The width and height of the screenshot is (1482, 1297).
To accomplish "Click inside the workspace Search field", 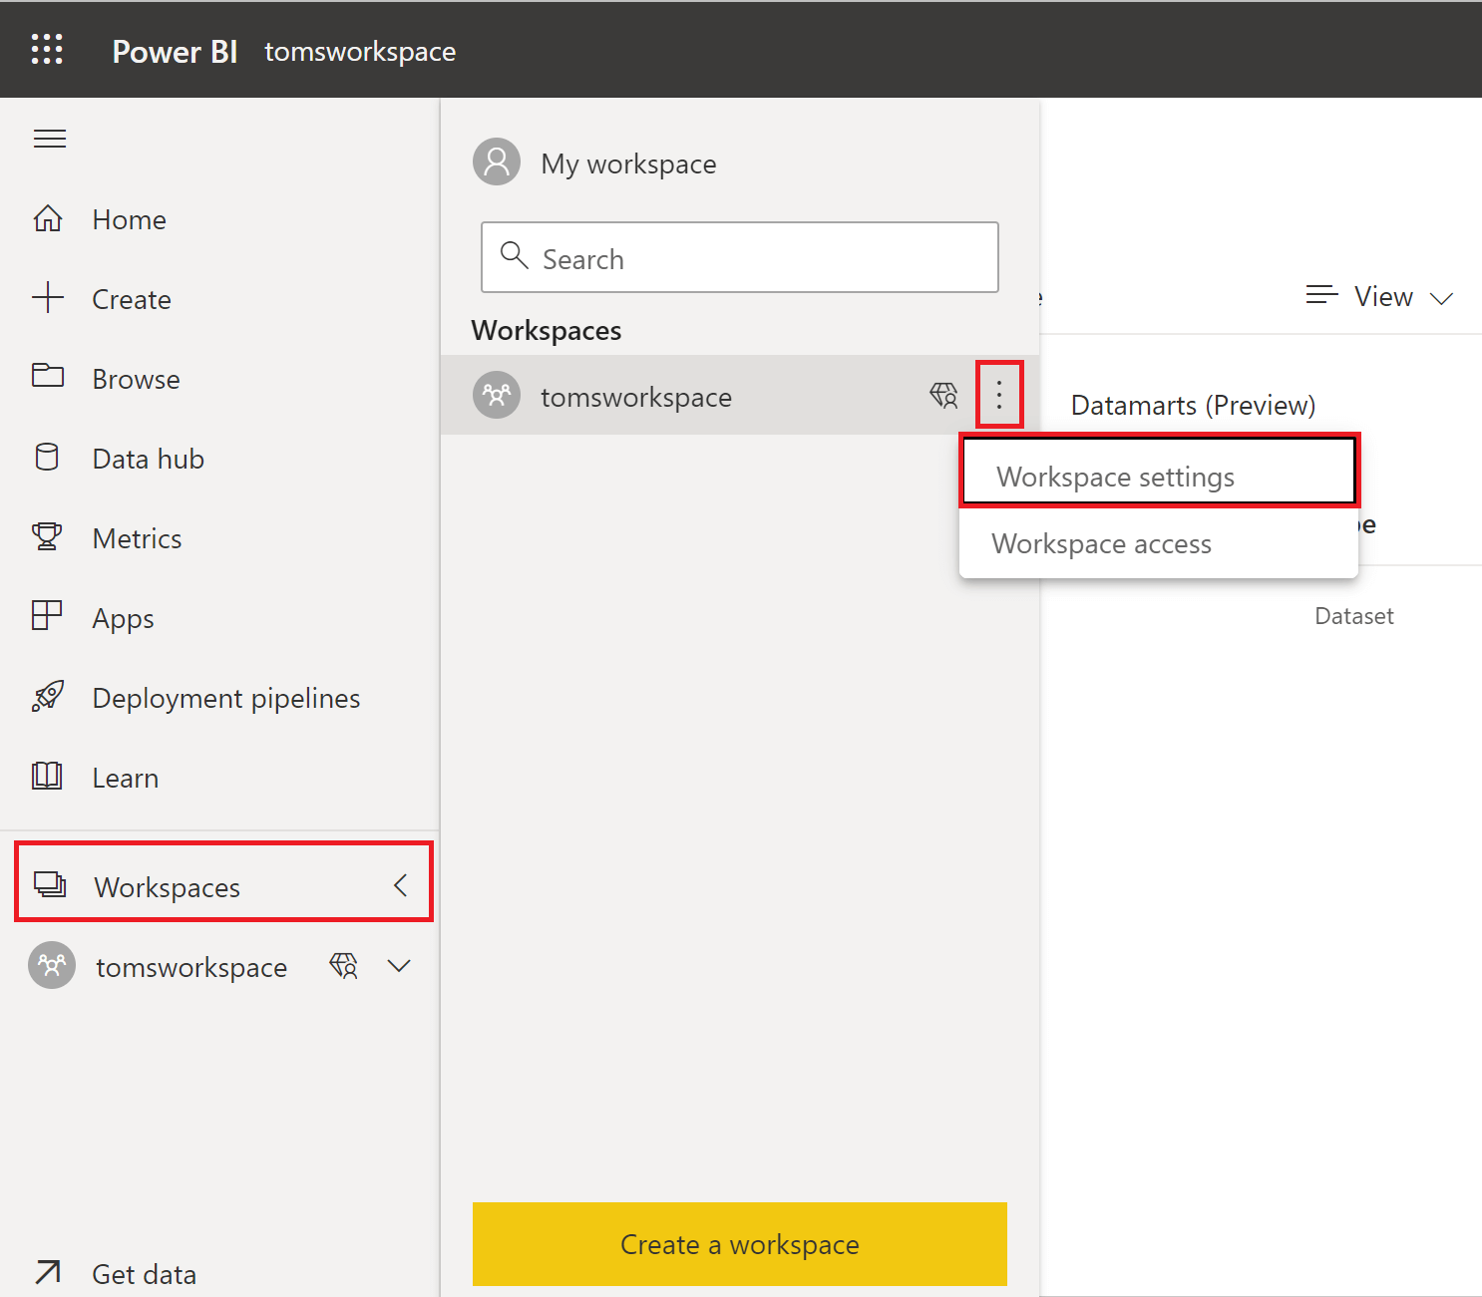I will click(739, 257).
